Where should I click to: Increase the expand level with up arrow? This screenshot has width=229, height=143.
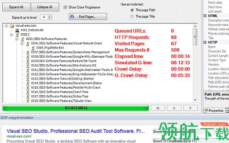pyautogui.click(x=50, y=16)
